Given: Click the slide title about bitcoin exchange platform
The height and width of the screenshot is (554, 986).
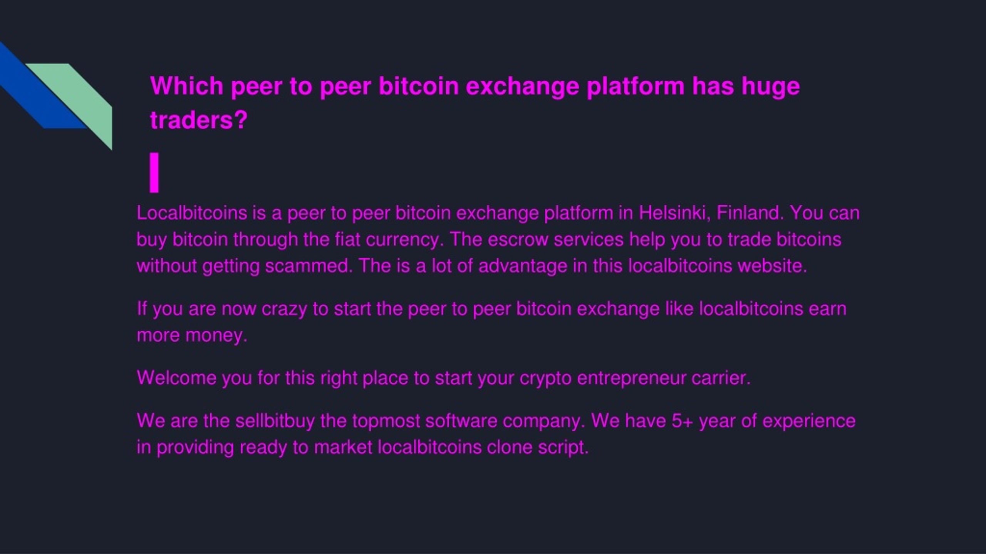Looking at the screenshot, I should pyautogui.click(x=475, y=103).
